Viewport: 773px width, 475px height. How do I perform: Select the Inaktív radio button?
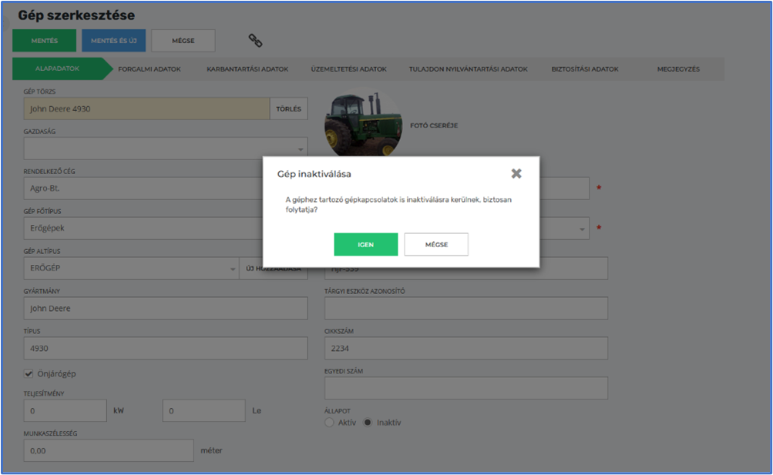(x=368, y=423)
